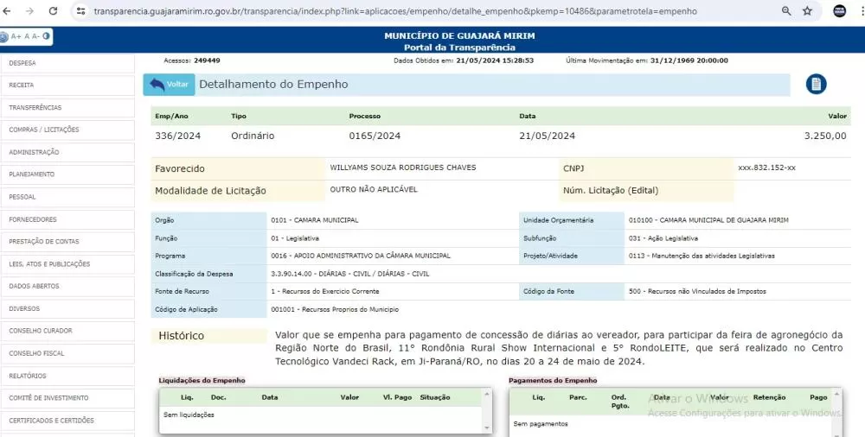Click 031 - Ação Legislativa subfunção value
Screen dimensions: 865x437
[663, 238]
